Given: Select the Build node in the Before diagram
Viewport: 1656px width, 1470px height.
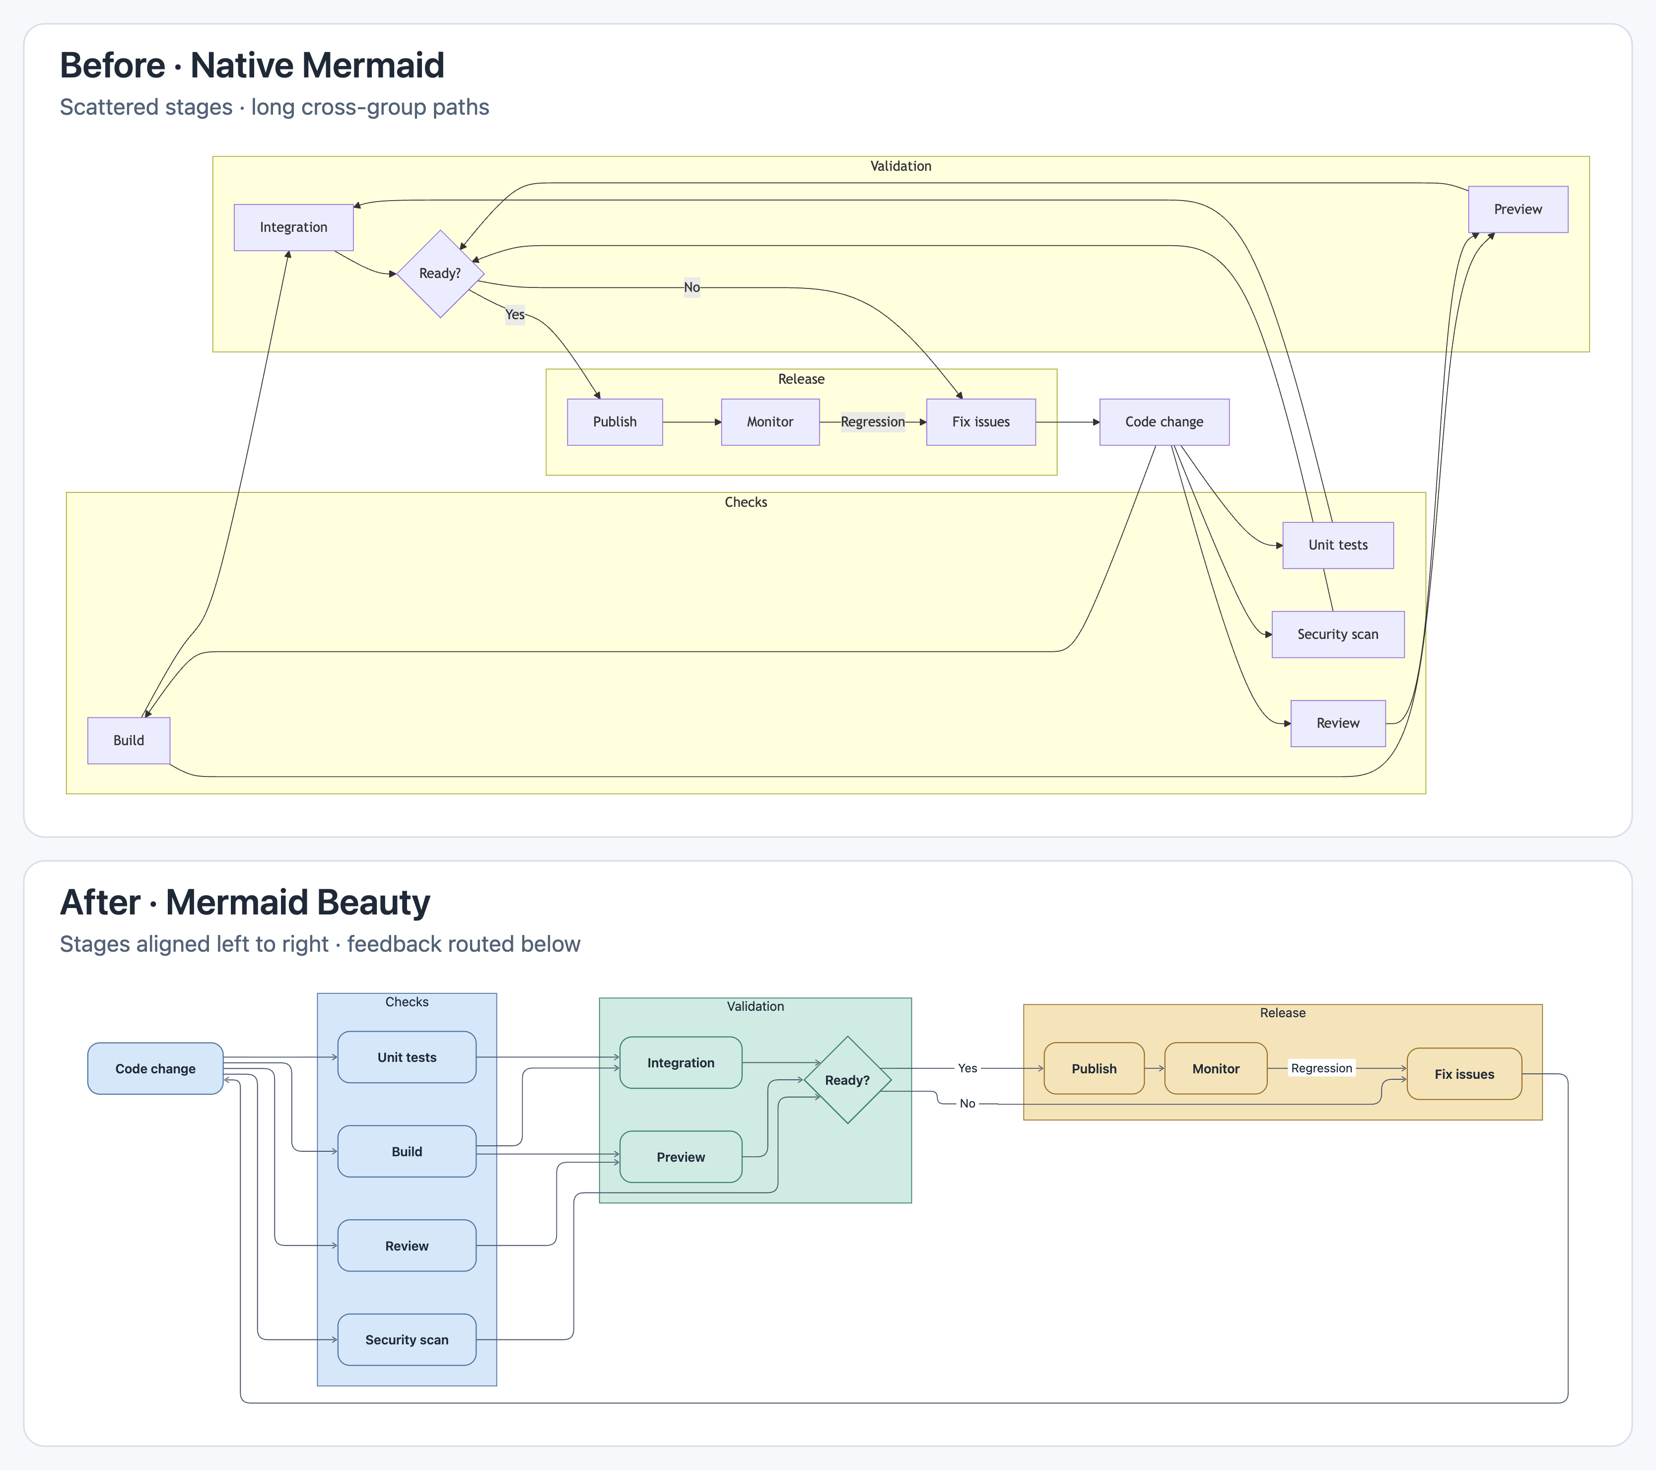Looking at the screenshot, I should (x=129, y=741).
